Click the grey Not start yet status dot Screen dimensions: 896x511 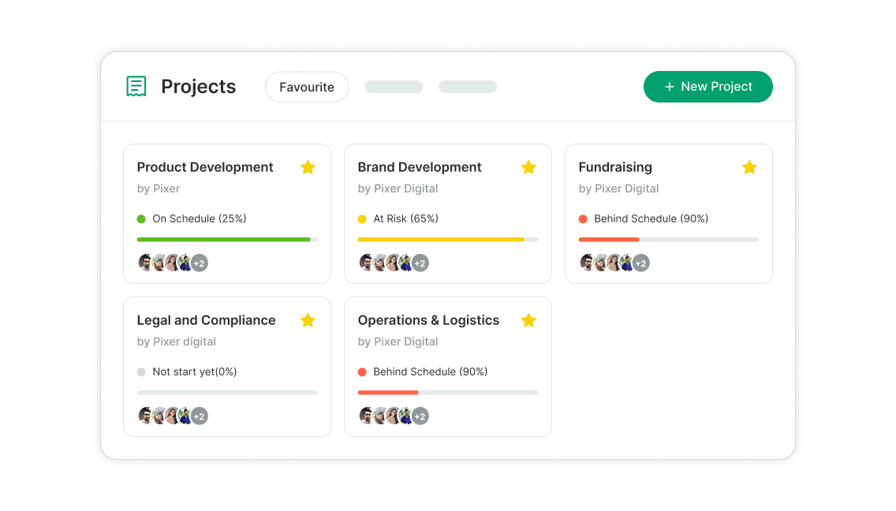141,372
